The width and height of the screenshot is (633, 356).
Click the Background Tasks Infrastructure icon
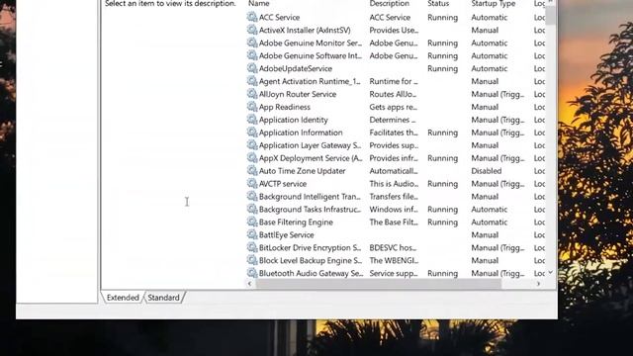click(252, 209)
